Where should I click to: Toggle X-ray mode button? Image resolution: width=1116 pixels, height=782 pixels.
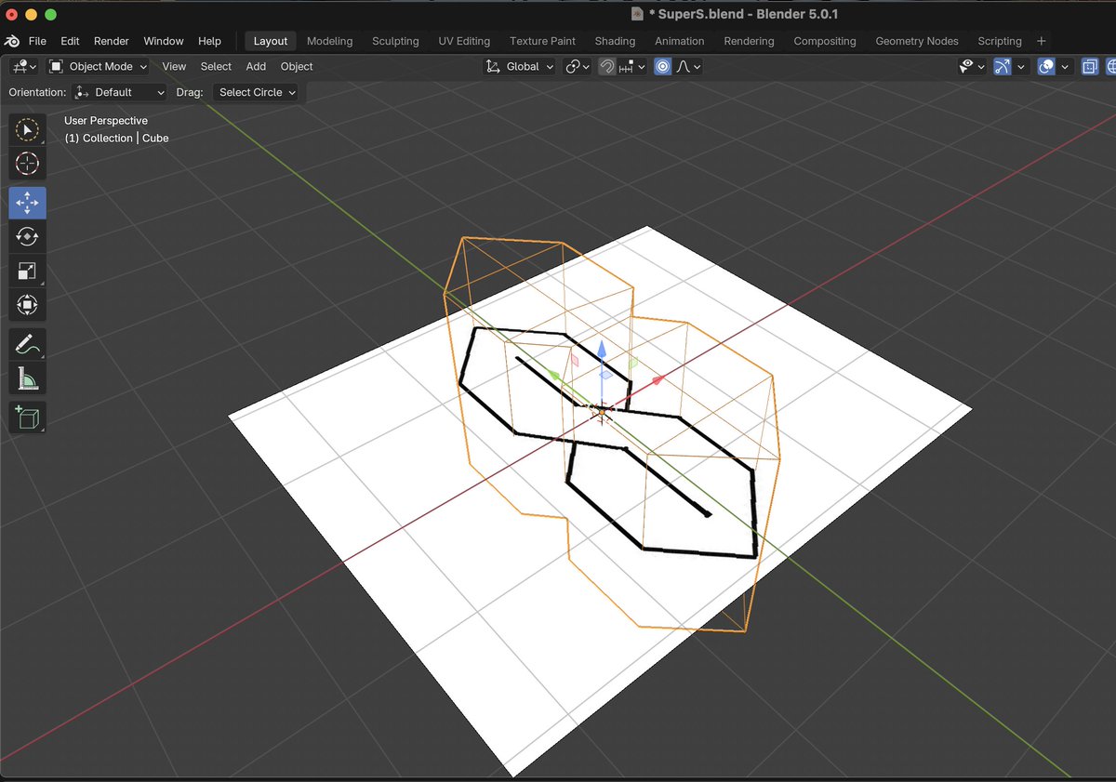coord(1088,66)
